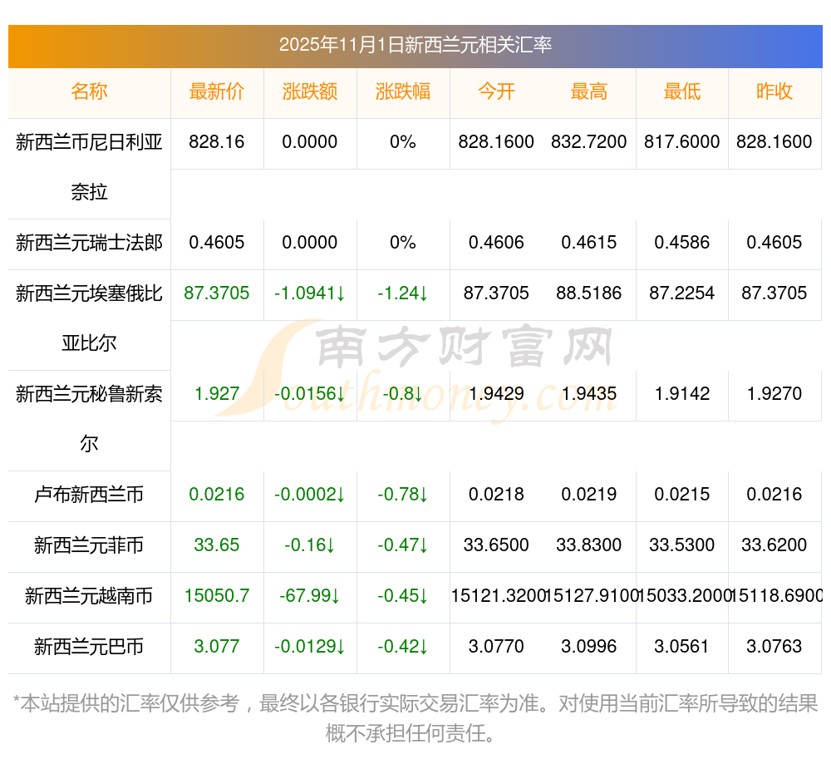831x759 pixels.
Task: Select the 昨收 column header
Action: (774, 91)
